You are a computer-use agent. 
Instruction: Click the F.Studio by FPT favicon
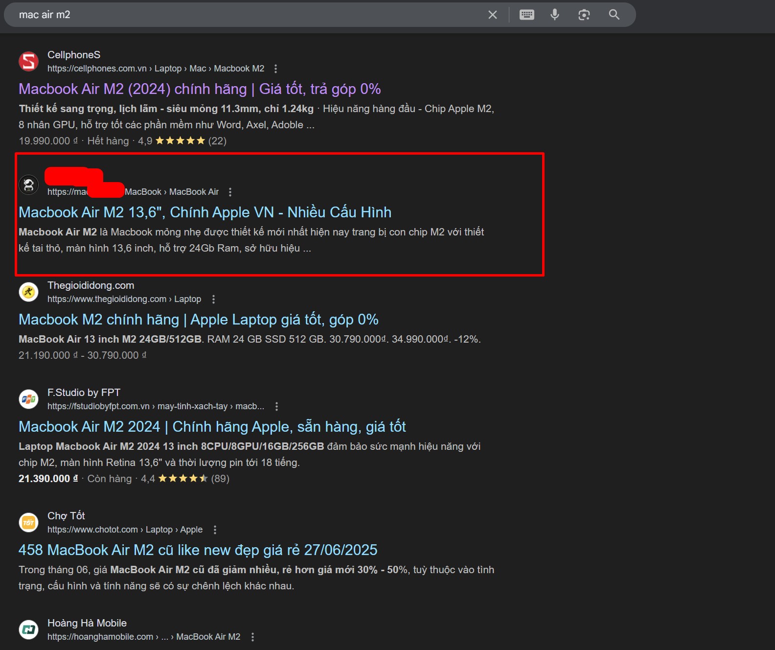tap(28, 399)
